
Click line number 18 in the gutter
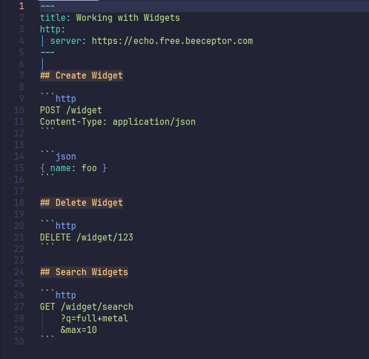click(x=19, y=203)
